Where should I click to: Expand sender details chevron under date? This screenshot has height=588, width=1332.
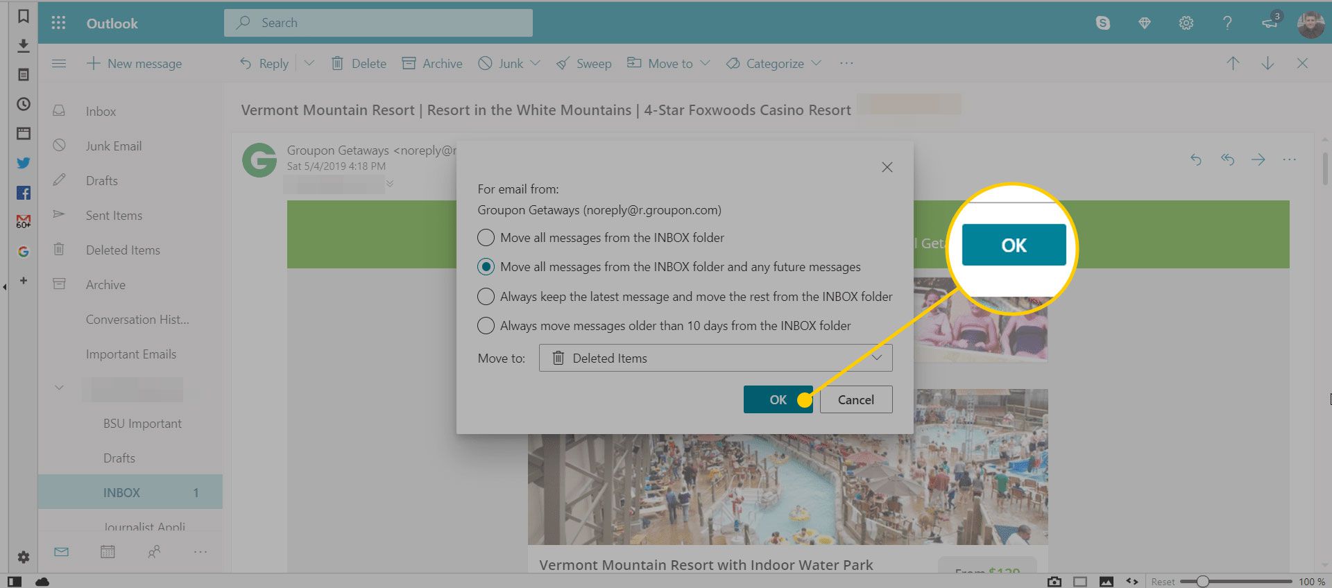click(390, 184)
